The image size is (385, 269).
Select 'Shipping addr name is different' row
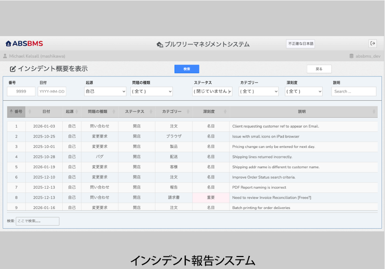click(x=192, y=167)
